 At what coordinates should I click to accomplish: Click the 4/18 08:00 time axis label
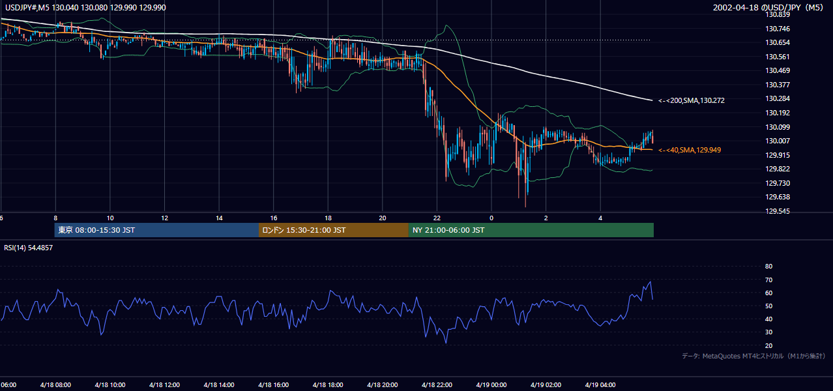click(55, 385)
